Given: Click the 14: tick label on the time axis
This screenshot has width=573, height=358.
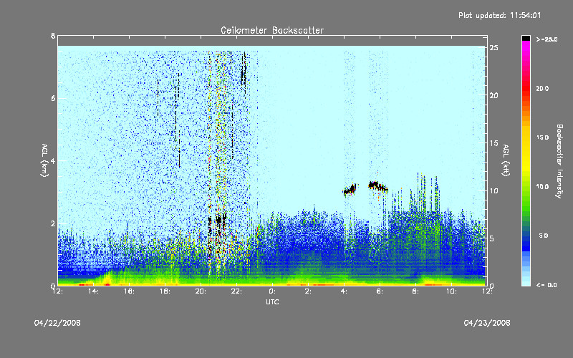Looking at the screenshot, I should coord(93,291).
